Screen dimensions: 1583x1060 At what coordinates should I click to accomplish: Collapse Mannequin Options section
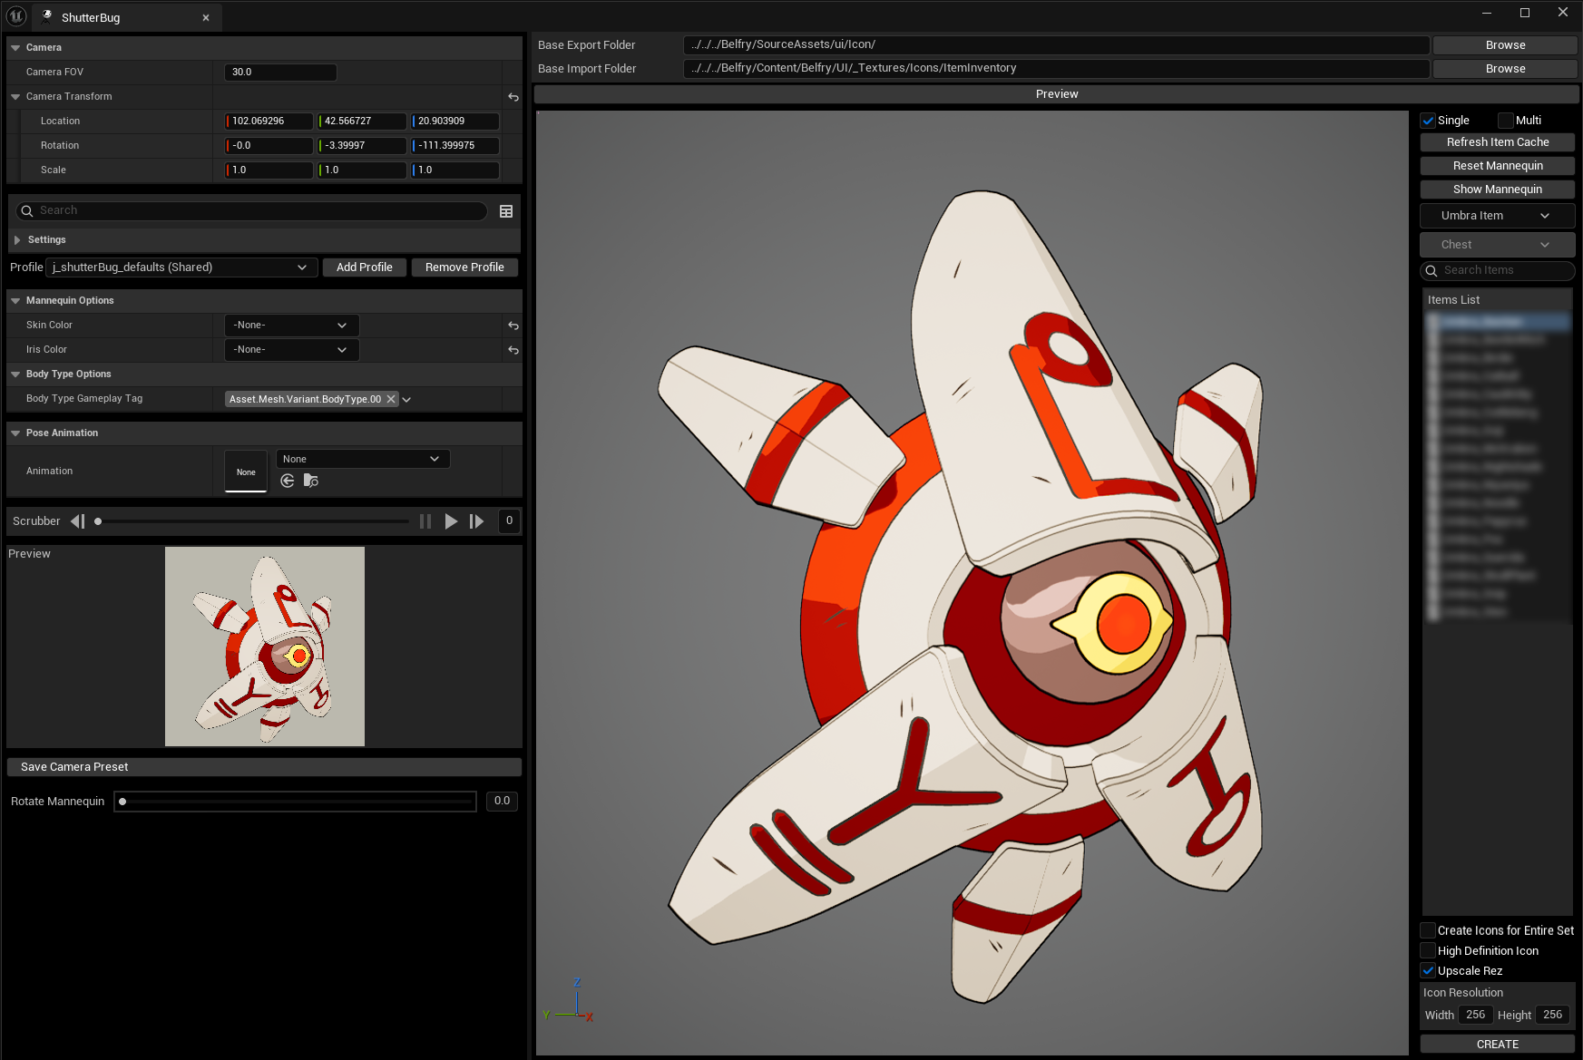coord(15,301)
